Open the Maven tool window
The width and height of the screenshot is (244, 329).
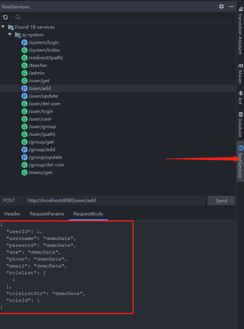point(240,74)
